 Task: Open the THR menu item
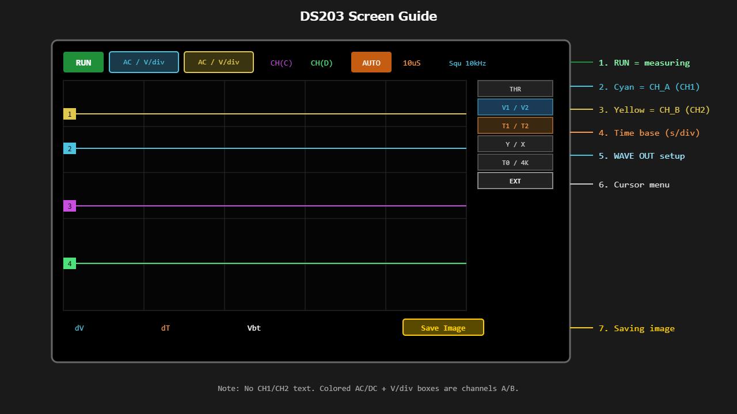(515, 89)
